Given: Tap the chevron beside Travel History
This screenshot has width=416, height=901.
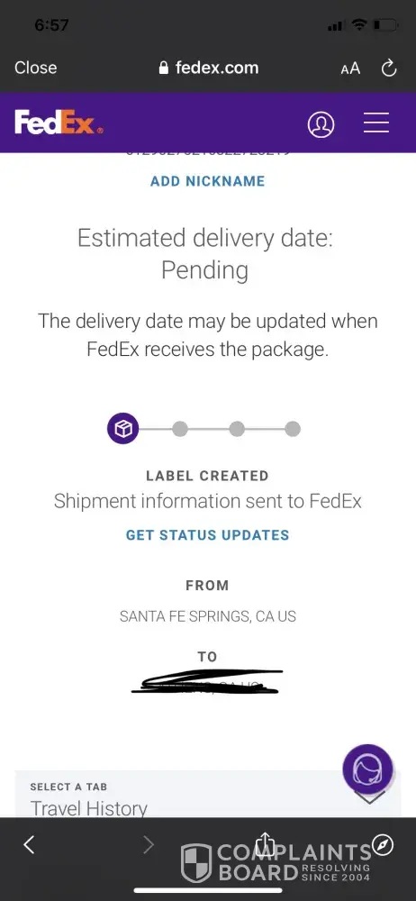Looking at the screenshot, I should (x=369, y=797).
